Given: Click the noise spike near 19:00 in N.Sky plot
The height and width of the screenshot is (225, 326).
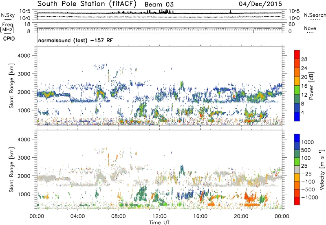Looking at the screenshot, I should point(230,12).
